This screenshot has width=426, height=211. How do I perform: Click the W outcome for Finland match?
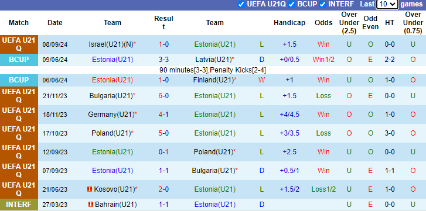pos(262,80)
